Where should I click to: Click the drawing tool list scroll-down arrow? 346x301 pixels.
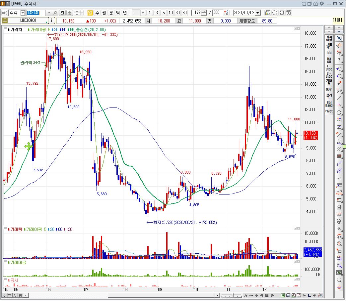(x=339, y=31)
